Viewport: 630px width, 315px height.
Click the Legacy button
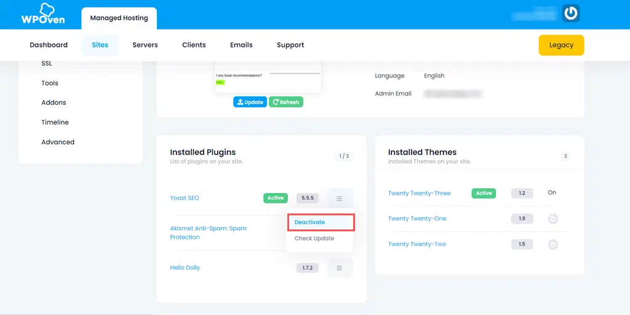[x=561, y=45]
